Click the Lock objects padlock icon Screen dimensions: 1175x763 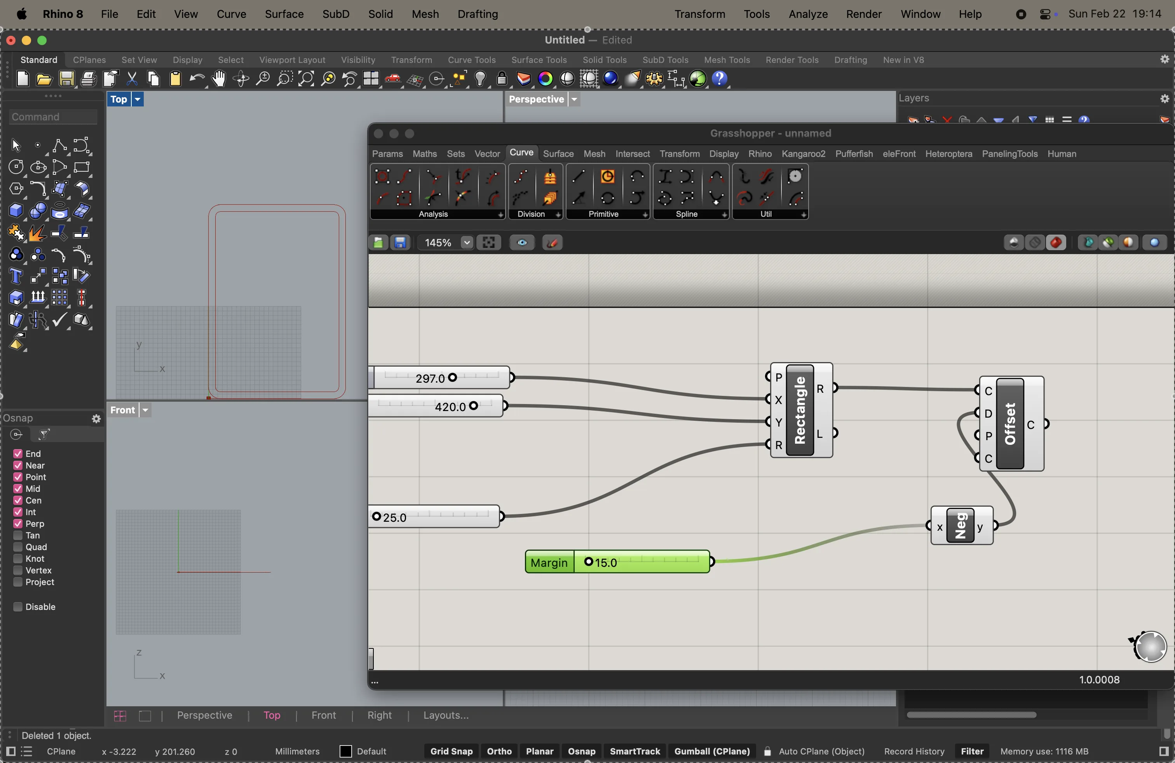(x=502, y=79)
